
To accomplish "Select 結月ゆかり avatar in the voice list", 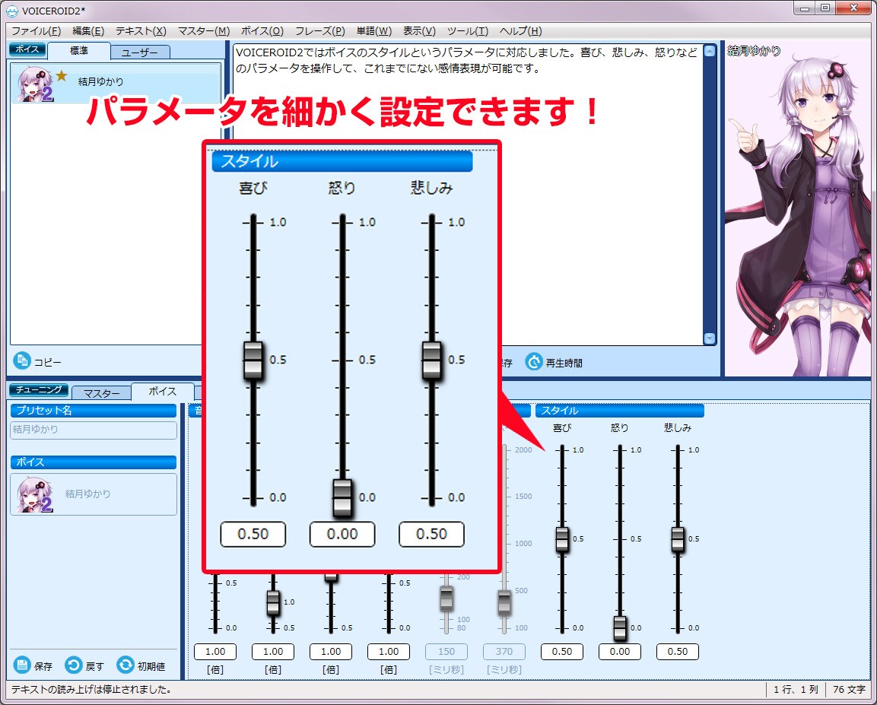I will (x=35, y=84).
